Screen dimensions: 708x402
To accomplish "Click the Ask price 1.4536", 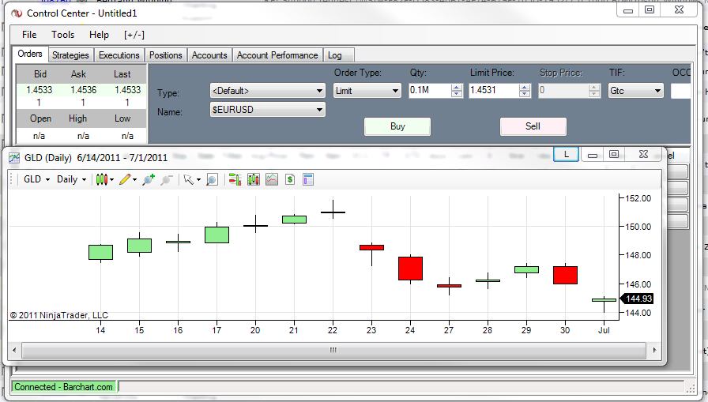I will [x=84, y=90].
